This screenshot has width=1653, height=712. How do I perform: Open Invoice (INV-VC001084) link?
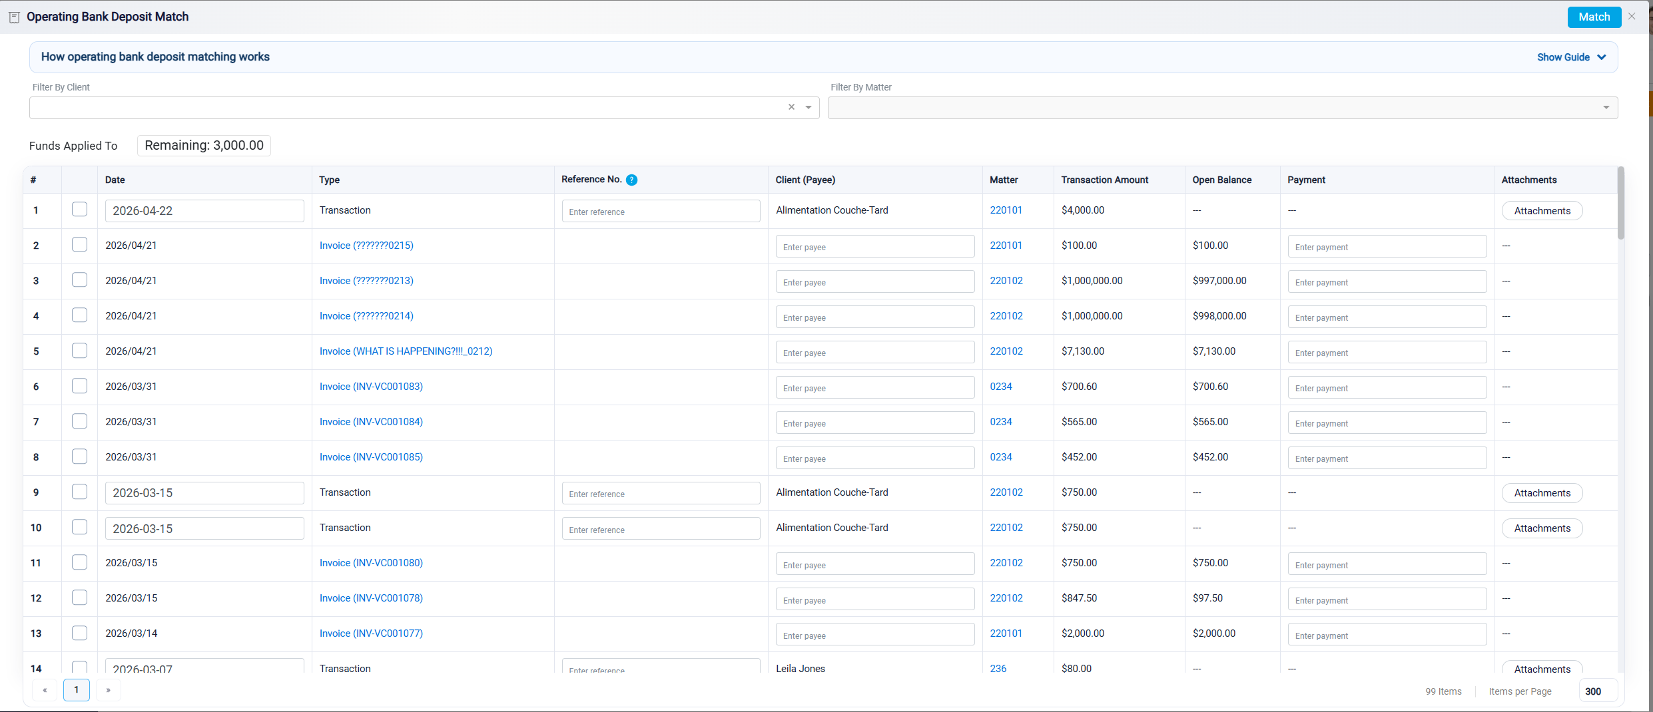coord(371,422)
